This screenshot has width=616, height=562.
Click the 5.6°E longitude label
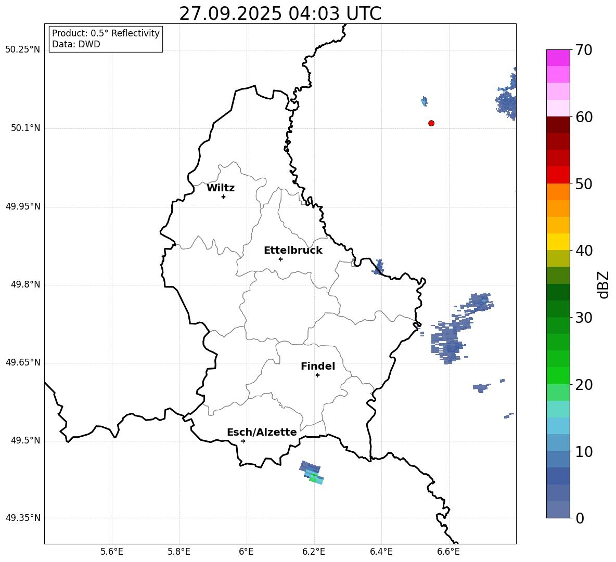pos(112,552)
